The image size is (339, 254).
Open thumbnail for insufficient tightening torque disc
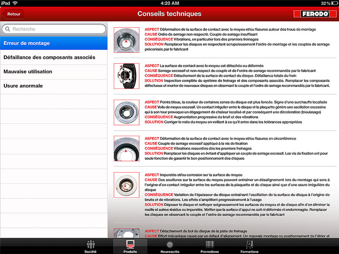click(127, 40)
